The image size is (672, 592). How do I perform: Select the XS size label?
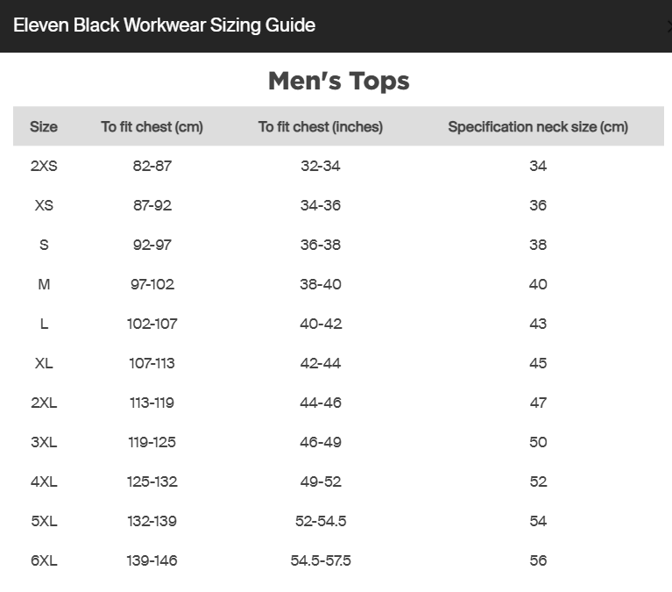click(44, 205)
